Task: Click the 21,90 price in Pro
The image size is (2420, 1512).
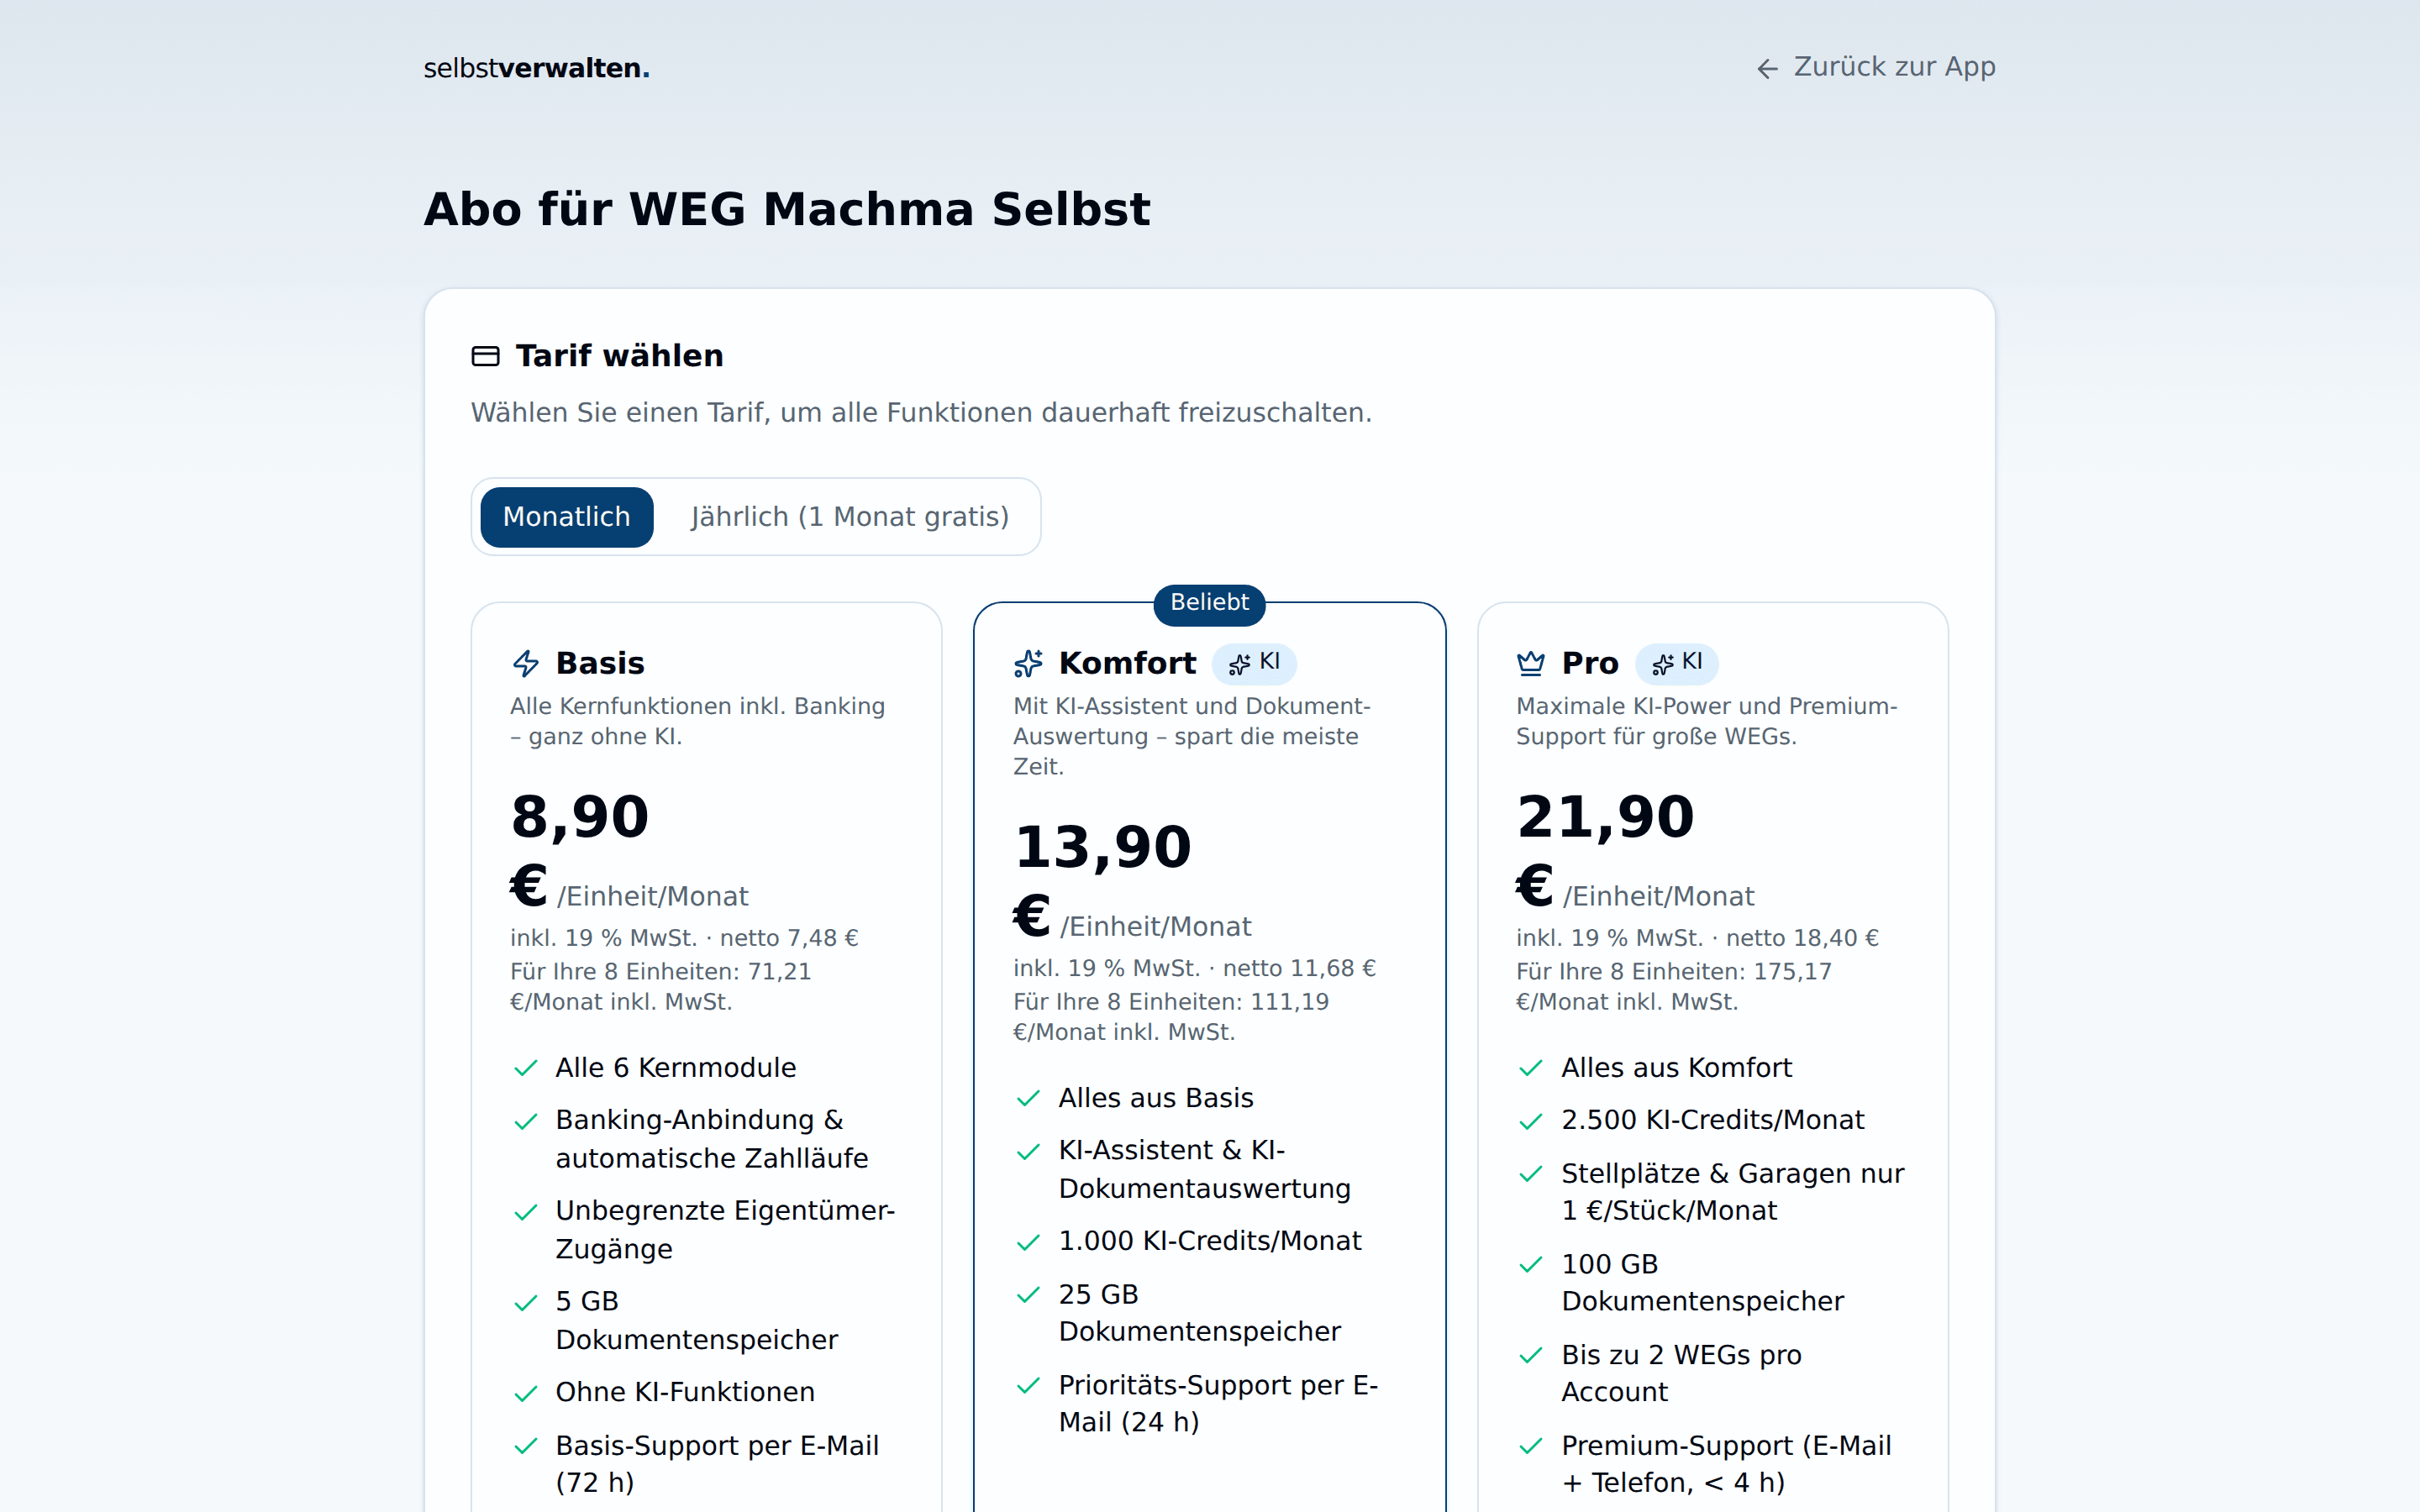Action: pos(1605,817)
